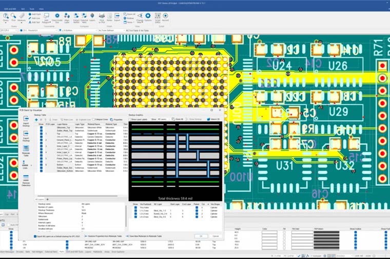This screenshot has height=259, width=390.
Task: Open the Over/Under Size tool
Action: 57,18
